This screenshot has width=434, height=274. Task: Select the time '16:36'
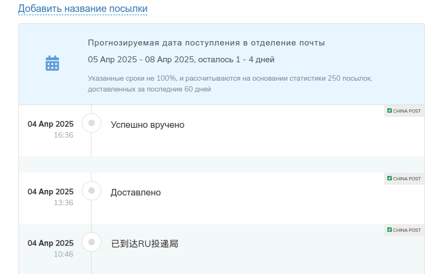coord(63,135)
